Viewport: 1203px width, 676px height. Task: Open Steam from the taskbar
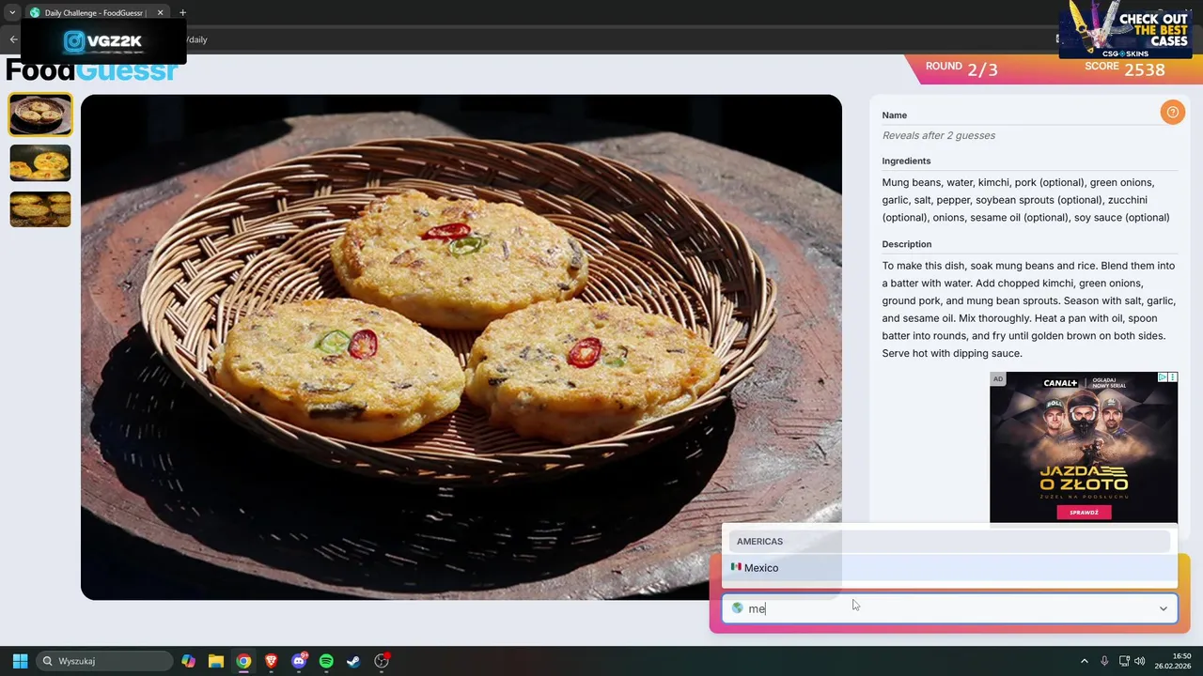[x=353, y=661]
